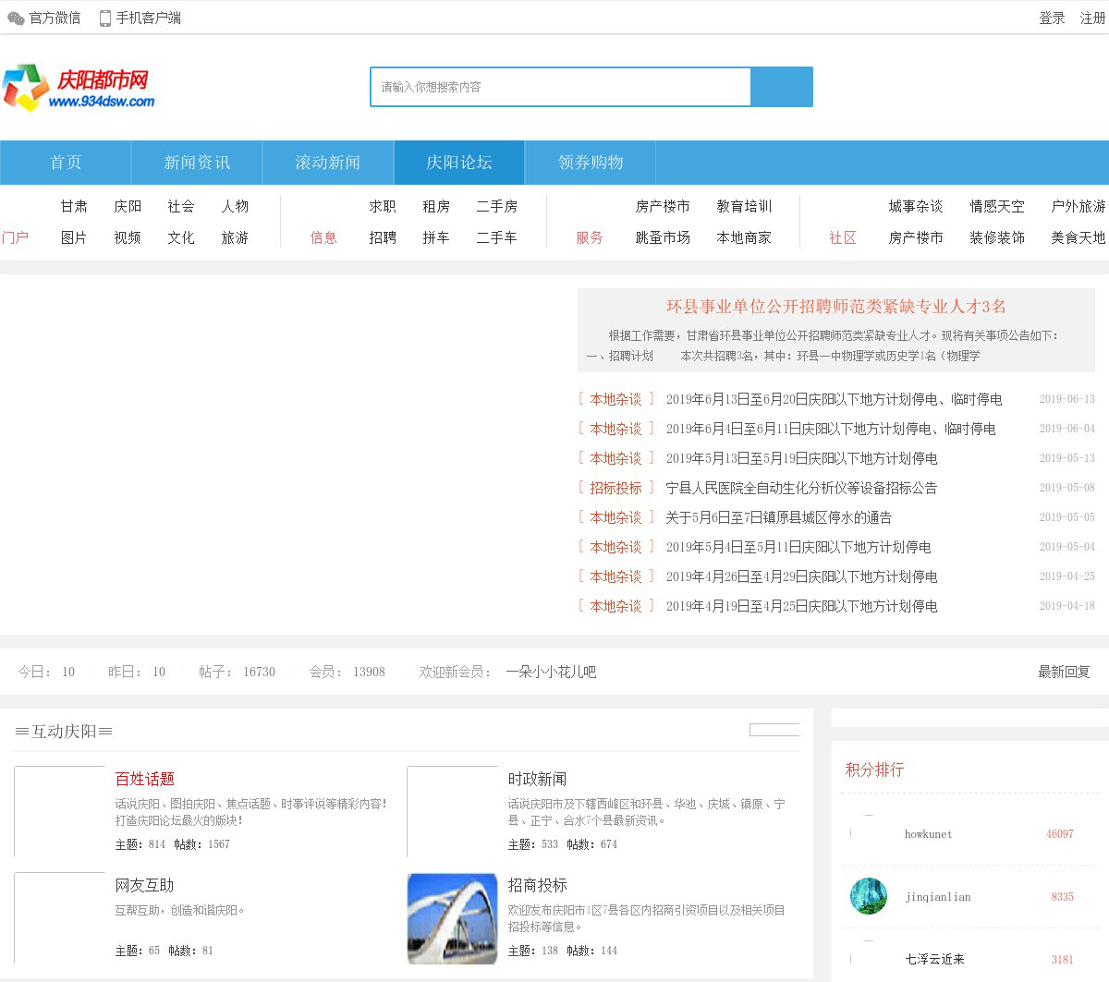
Task: Click the 注册 register link
Action: (x=1092, y=18)
